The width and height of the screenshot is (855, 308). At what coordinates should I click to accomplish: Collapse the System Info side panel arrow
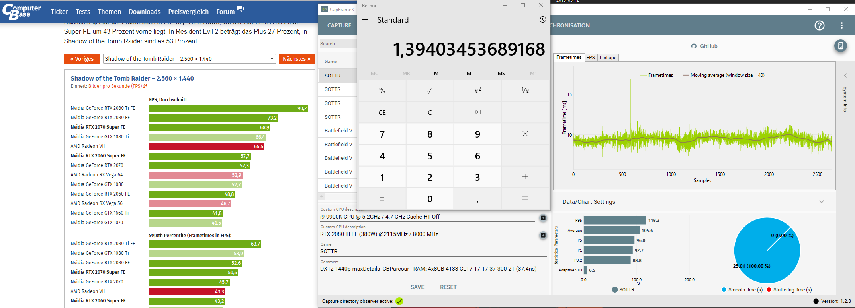click(845, 76)
